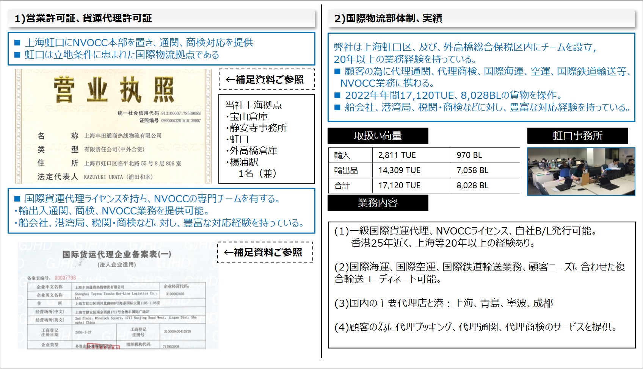This screenshot has height=369, width=643.
Task: Select the 虹口 office photo
Action: tap(581, 172)
